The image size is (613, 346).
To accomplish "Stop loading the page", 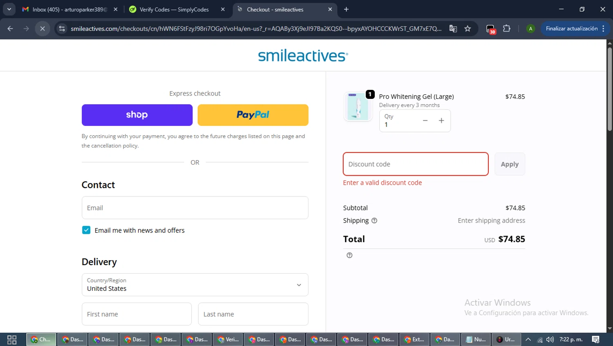I will point(43,29).
